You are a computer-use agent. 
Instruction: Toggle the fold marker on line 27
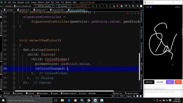pos(14,26)
